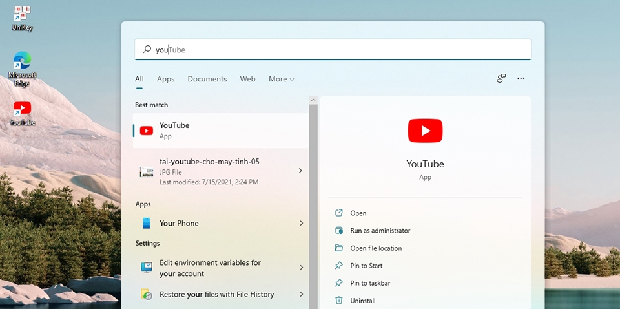Open the three-dot options menu
Screen dimensions: 620x309
coord(521,78)
